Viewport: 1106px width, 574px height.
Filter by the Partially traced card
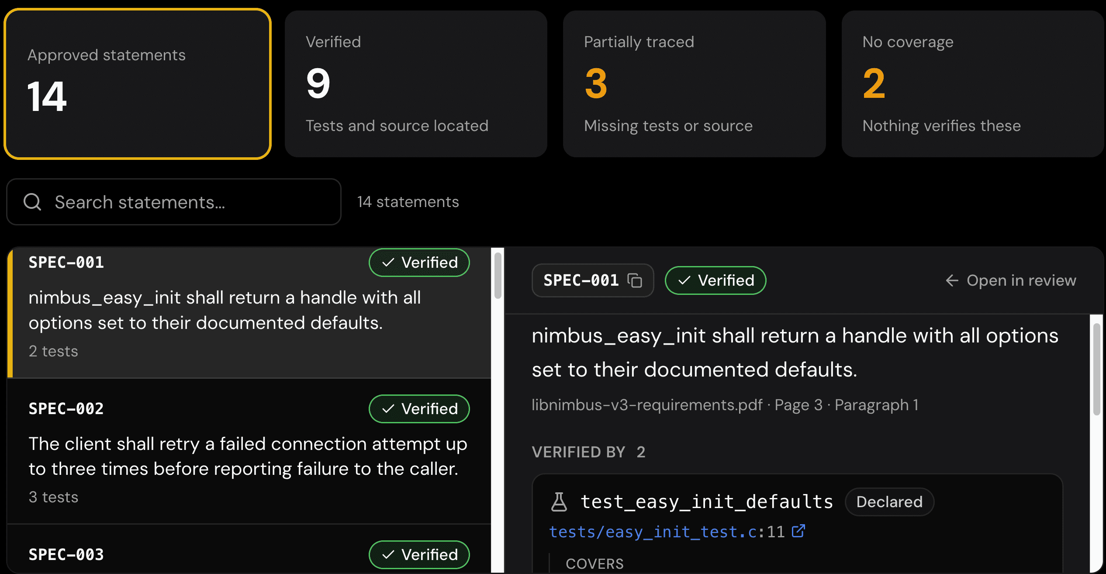695,84
